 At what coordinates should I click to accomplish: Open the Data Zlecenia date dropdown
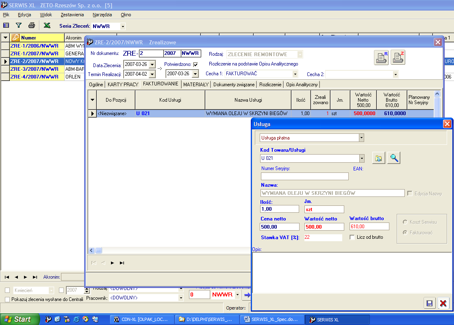(152, 64)
